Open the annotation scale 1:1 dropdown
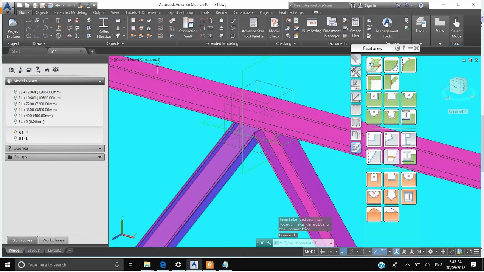The height and width of the screenshot is (272, 484). (421, 252)
